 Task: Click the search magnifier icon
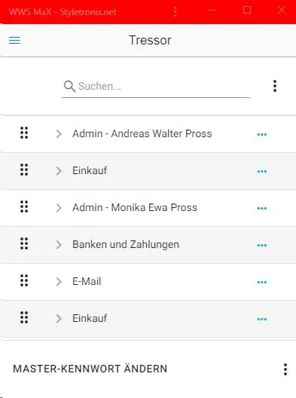point(69,86)
